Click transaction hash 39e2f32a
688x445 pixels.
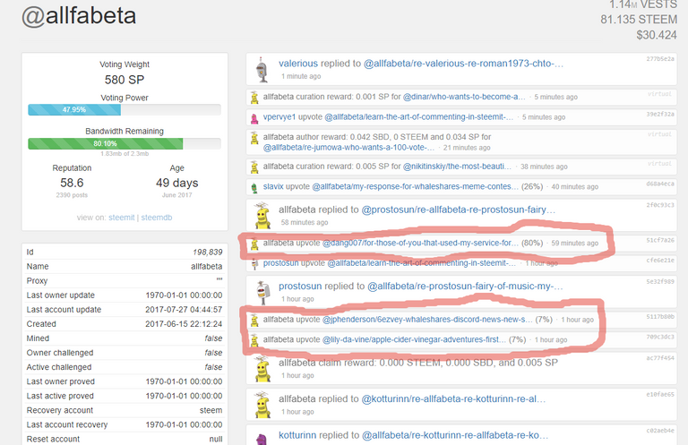coord(660,114)
